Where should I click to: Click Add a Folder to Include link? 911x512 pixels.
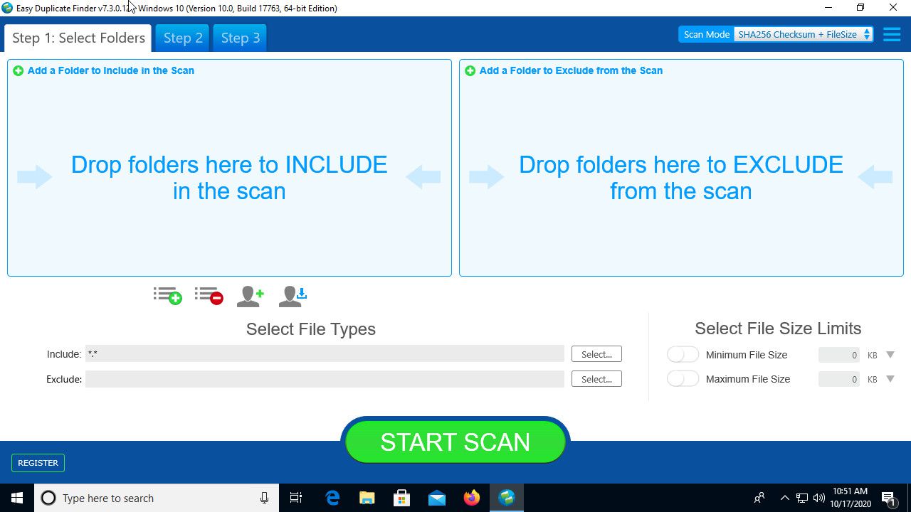point(110,70)
